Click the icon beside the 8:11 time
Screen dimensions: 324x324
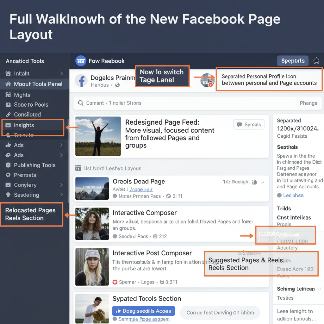pos(168,196)
